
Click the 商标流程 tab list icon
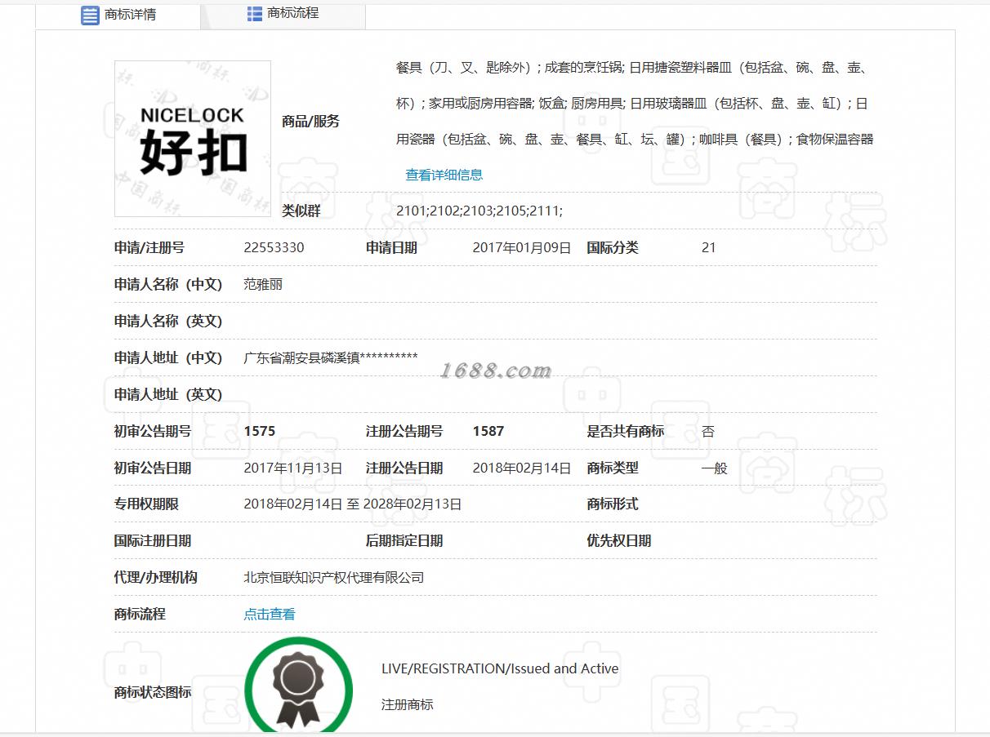255,13
